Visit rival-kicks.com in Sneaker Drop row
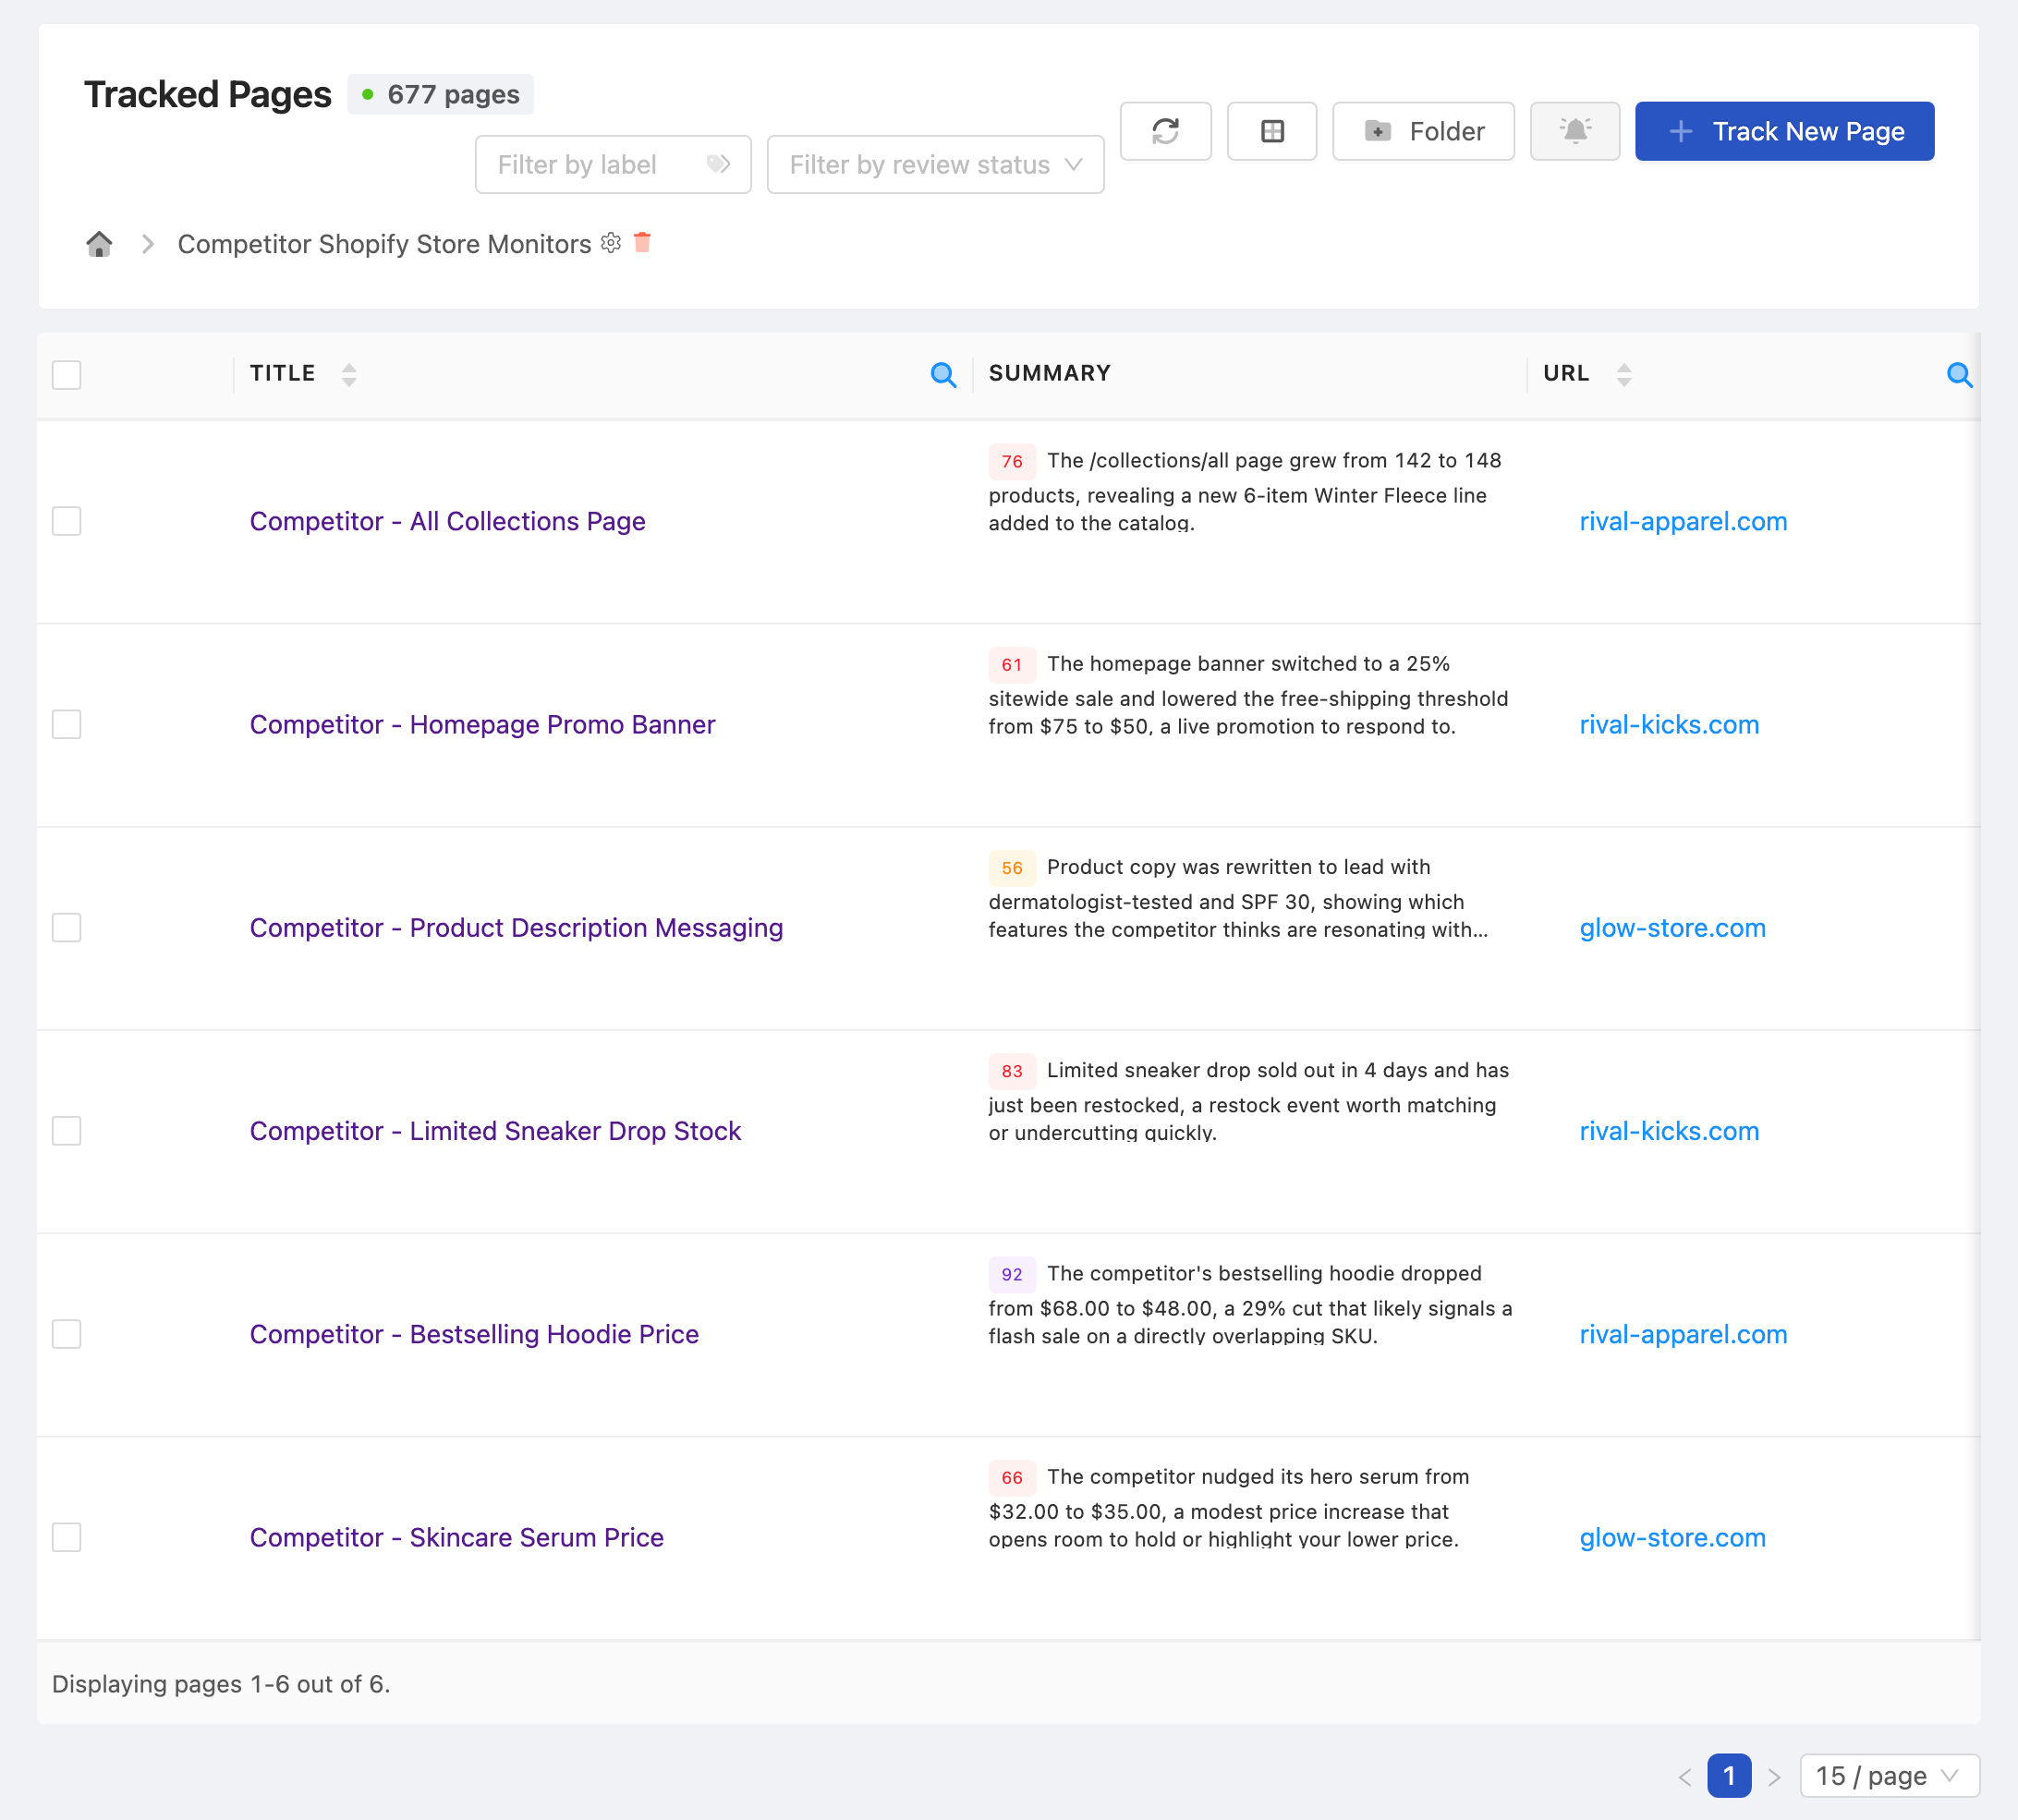Viewport: 2018px width, 1820px height. 1669,1131
